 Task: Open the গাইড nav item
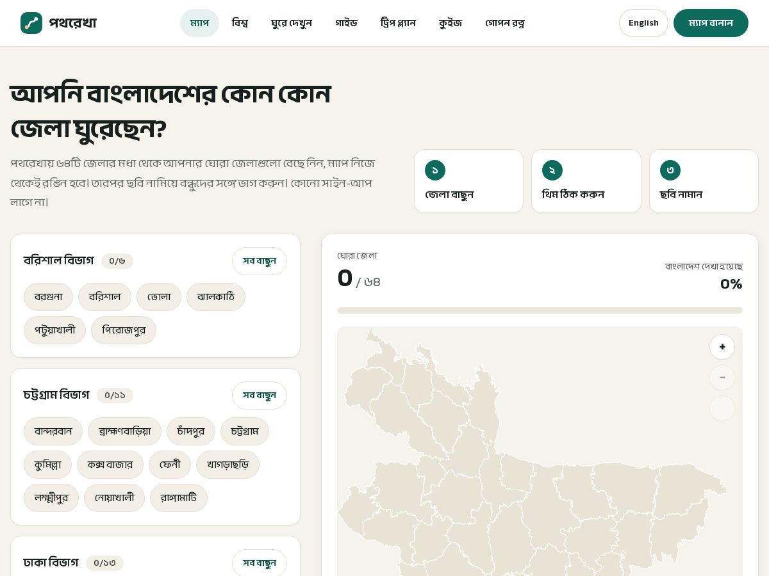346,23
